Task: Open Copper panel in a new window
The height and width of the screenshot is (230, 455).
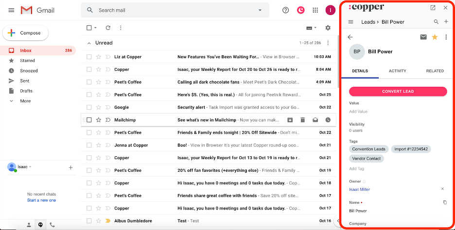Action: [433, 8]
